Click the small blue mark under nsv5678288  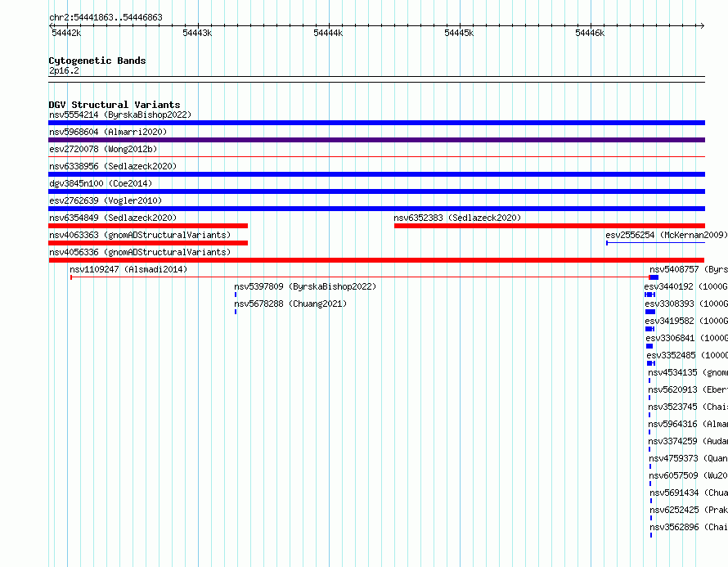tap(236, 312)
